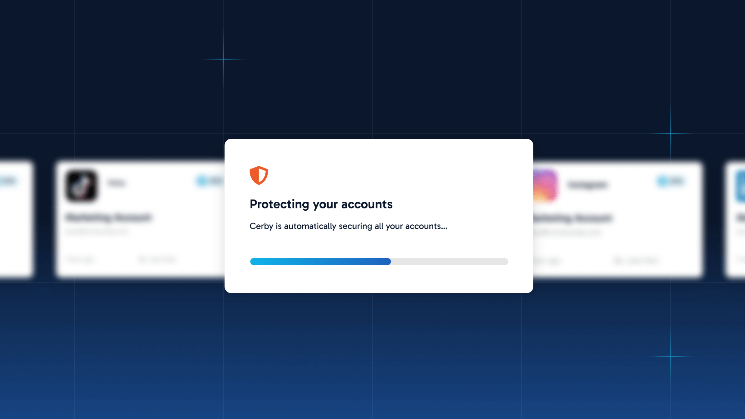Click the blurred email under the Instagram card title
This screenshot has width=745, height=419.
(568, 232)
